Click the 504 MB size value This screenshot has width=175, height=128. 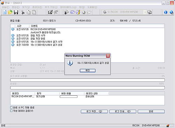click(124, 21)
